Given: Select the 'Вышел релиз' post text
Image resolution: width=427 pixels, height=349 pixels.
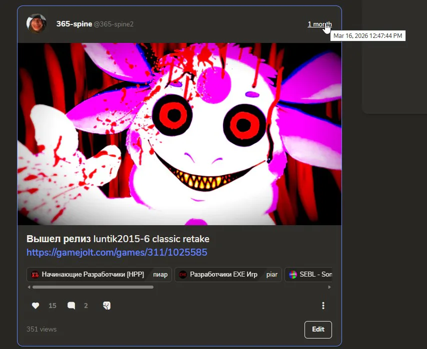Looking at the screenshot, I should point(58,239).
